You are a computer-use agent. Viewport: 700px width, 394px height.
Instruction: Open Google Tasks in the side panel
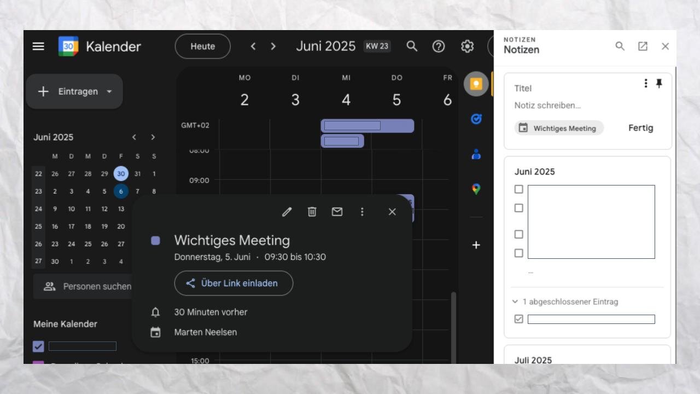click(476, 119)
